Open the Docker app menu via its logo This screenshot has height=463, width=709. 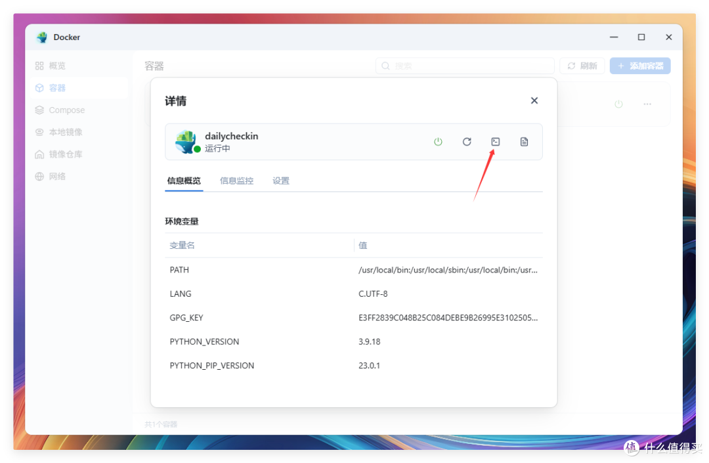42,37
